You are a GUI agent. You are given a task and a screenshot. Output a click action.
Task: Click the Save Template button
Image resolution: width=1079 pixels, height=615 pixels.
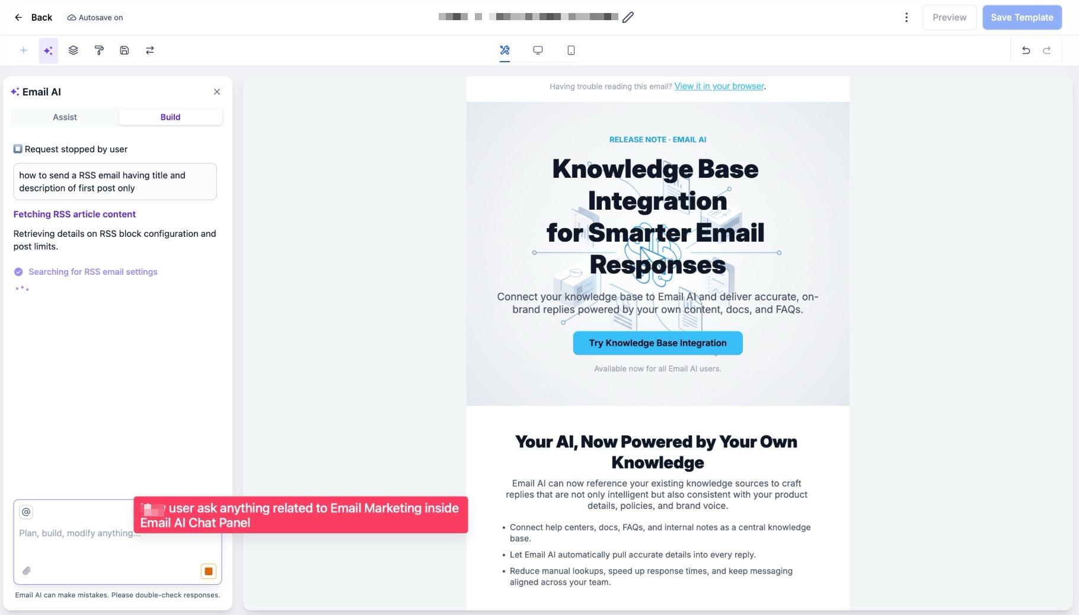coord(1021,18)
